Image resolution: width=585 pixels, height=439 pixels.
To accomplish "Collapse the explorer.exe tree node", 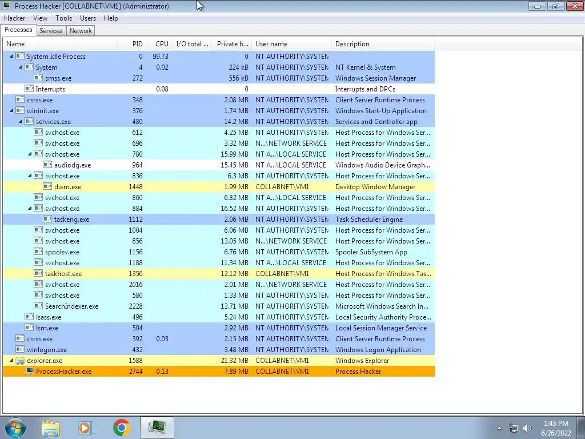I will (x=11, y=360).
